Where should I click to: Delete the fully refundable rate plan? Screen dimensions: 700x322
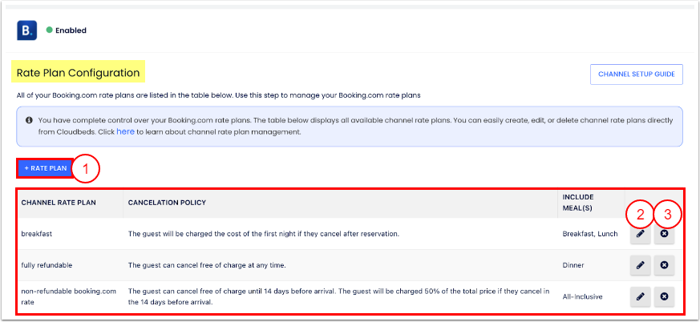[664, 264]
